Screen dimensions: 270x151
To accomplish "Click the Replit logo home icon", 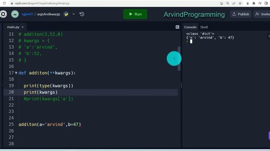I will [x=3, y=14].
